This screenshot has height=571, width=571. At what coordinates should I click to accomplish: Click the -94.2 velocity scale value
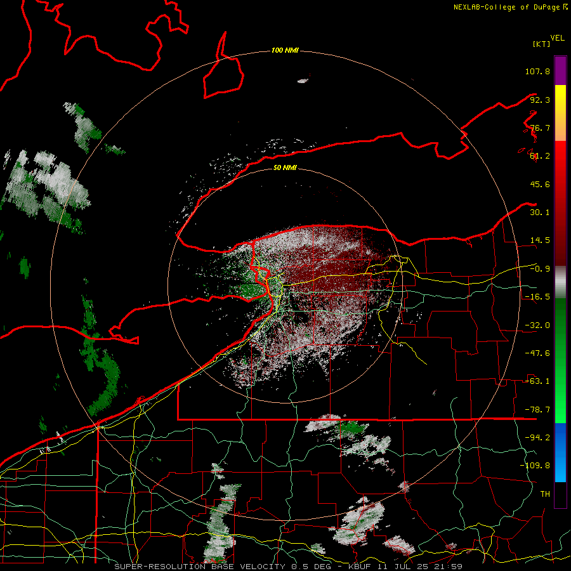[x=537, y=438]
